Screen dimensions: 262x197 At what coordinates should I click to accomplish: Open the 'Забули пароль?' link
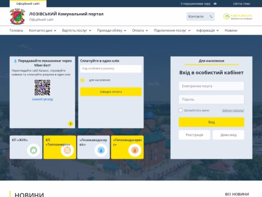coord(233,111)
